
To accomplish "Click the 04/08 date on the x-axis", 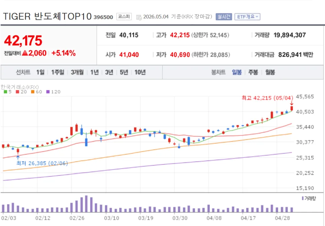I will pos(214,218).
